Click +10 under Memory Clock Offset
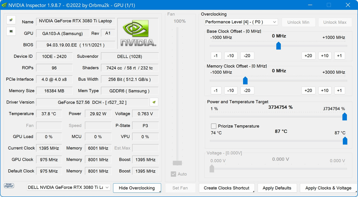Image resolution: width=358 pixels, height=197 pixels. (x=325, y=90)
